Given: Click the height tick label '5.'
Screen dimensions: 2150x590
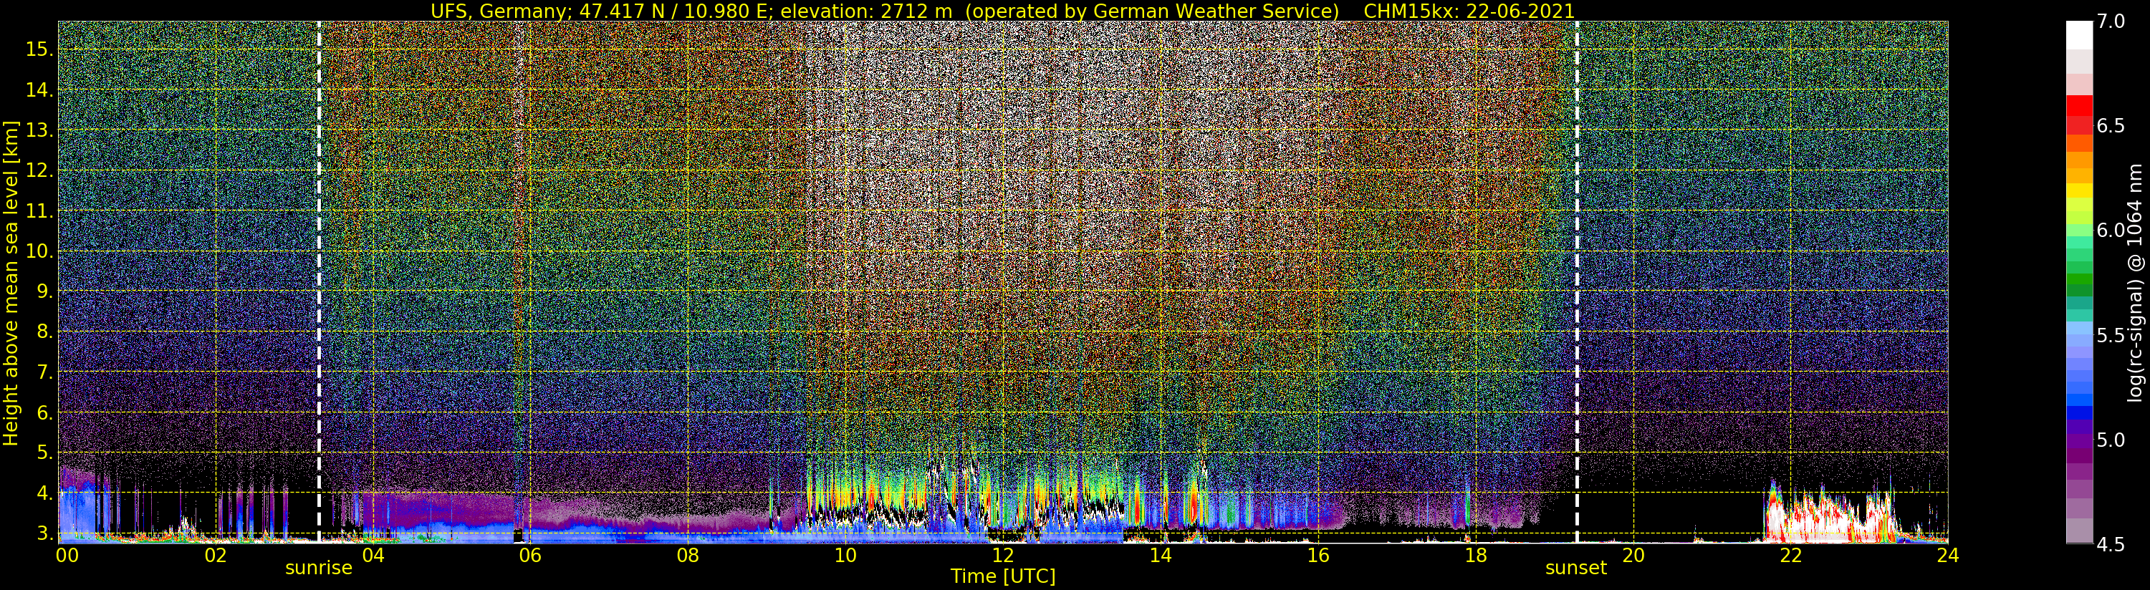Looking at the screenshot, I should coord(45,453).
